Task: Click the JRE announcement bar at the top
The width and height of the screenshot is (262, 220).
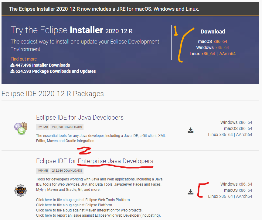Action: coord(130,9)
